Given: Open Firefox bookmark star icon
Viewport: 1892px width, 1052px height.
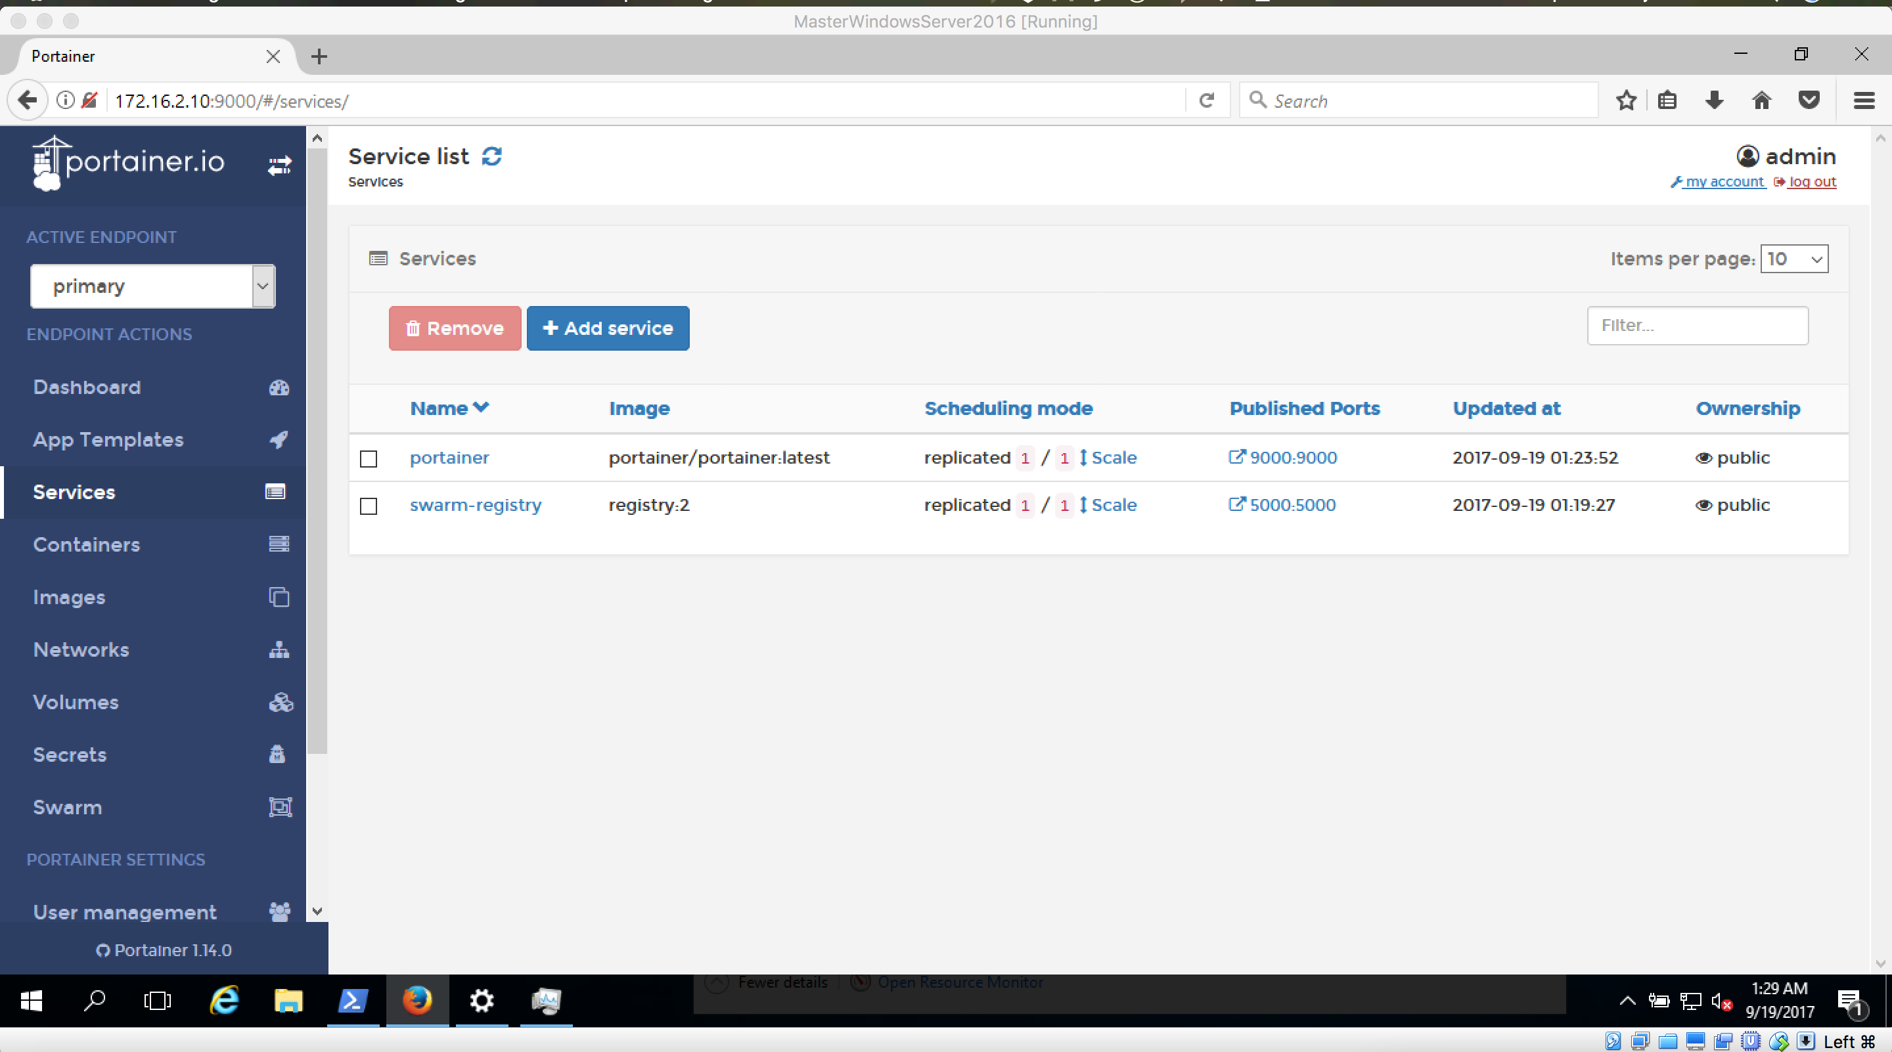Looking at the screenshot, I should pyautogui.click(x=1626, y=100).
